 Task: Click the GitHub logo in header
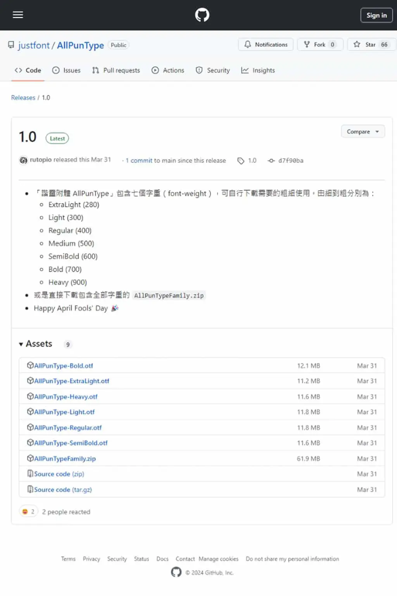click(202, 15)
